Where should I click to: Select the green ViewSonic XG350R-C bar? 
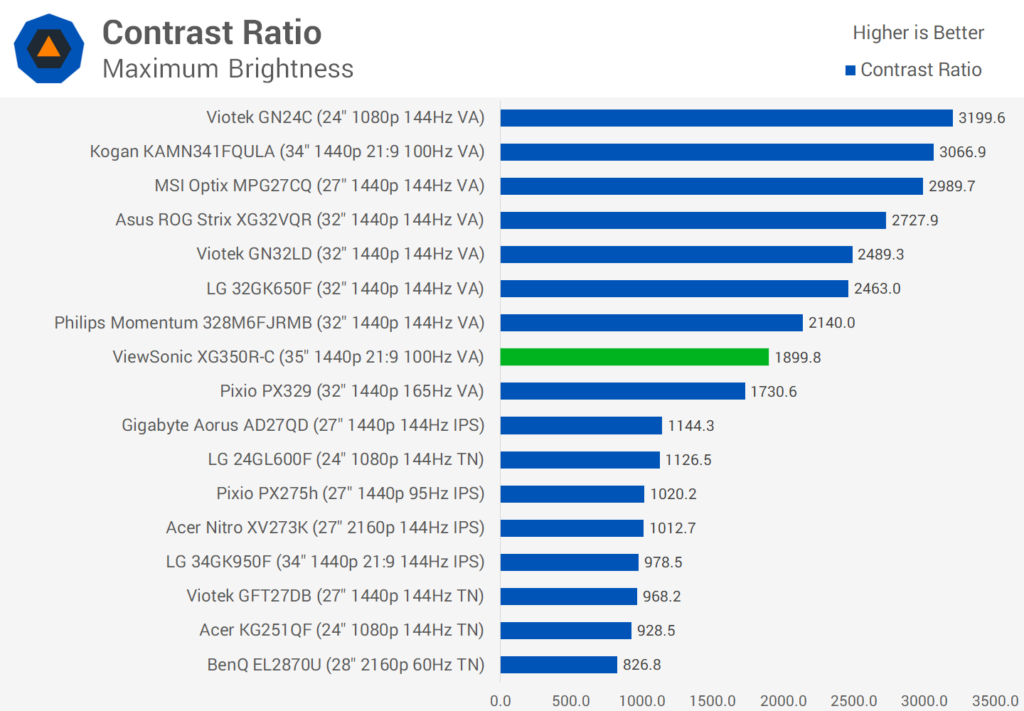tap(634, 357)
